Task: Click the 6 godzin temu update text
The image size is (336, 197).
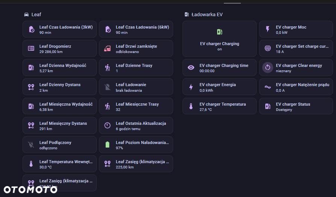Action: click(x=128, y=129)
